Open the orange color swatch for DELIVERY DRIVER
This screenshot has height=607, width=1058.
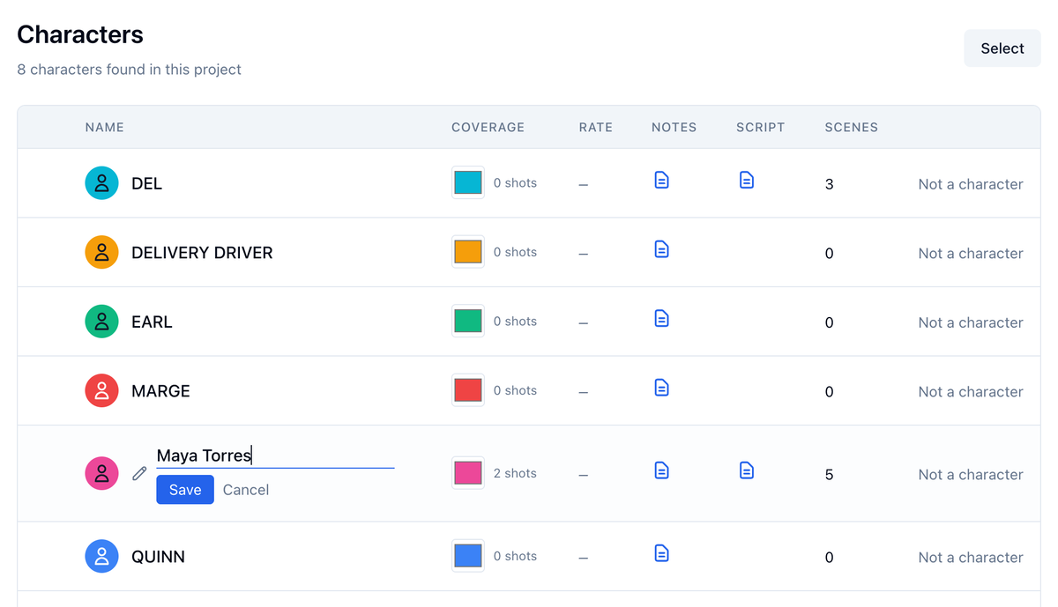point(468,252)
